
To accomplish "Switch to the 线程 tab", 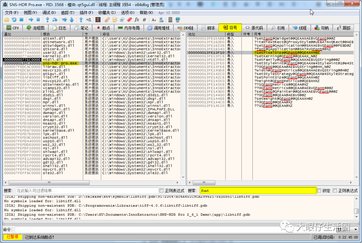I will [300, 28].
